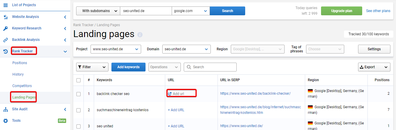Click the Keyword Research key icon
The width and height of the screenshot is (396, 130).
pyautogui.click(x=6, y=28)
